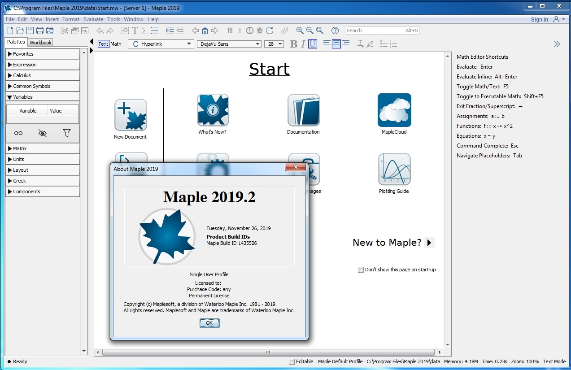
Task: Click the document's horizontal scrollbar thumb
Action: (268, 352)
